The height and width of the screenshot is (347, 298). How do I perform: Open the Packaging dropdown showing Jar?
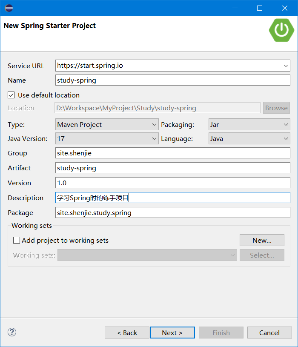coord(286,124)
